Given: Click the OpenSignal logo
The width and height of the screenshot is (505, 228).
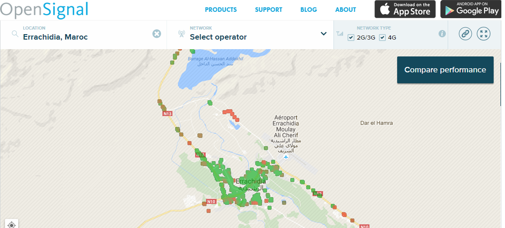Looking at the screenshot, I should (44, 10).
